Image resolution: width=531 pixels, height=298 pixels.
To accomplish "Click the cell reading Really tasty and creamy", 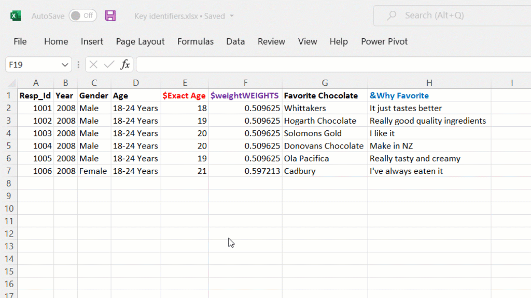I will click(x=429, y=158).
